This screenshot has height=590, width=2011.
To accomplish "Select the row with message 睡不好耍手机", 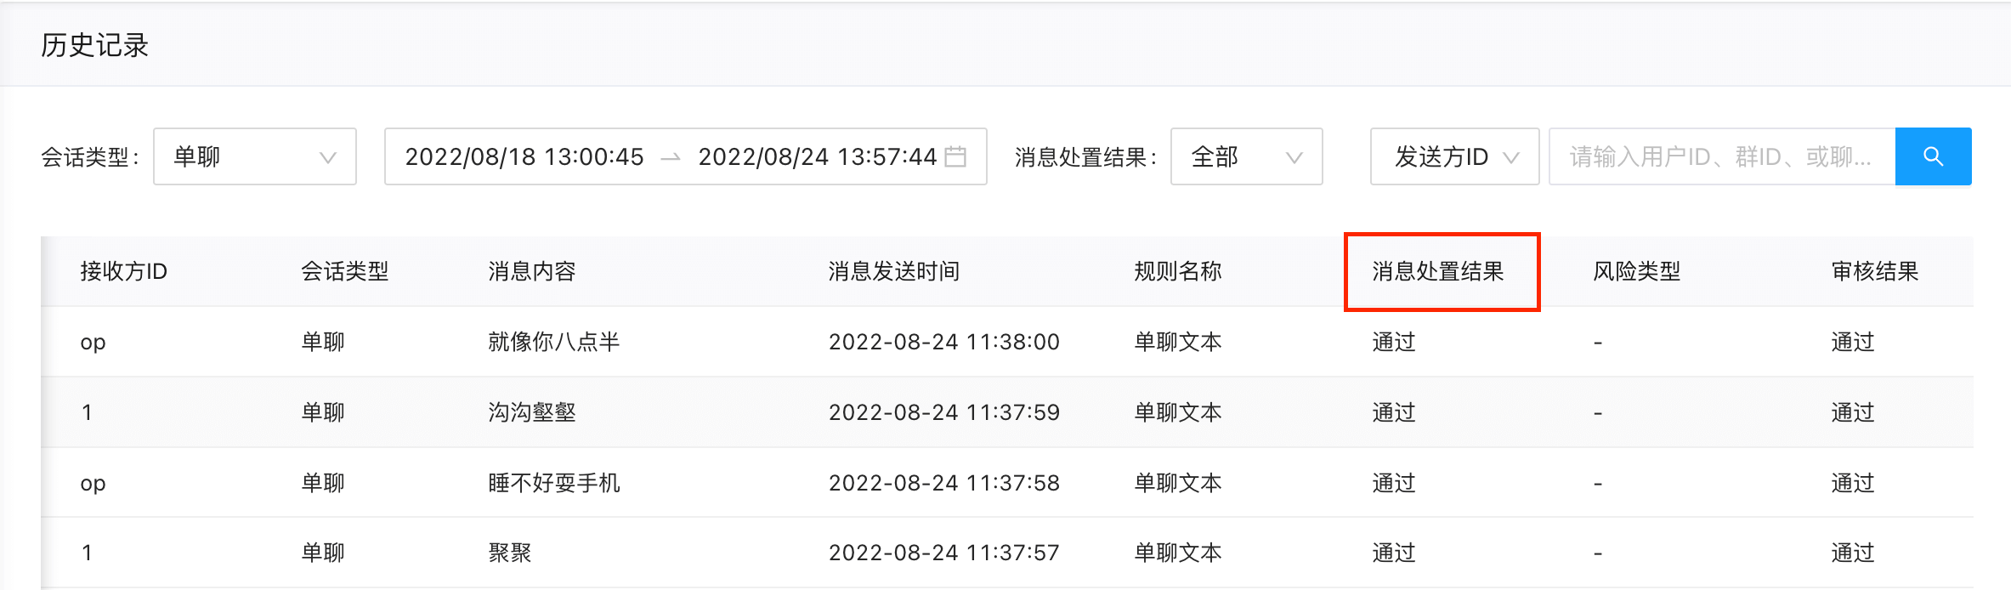I will (1007, 483).
